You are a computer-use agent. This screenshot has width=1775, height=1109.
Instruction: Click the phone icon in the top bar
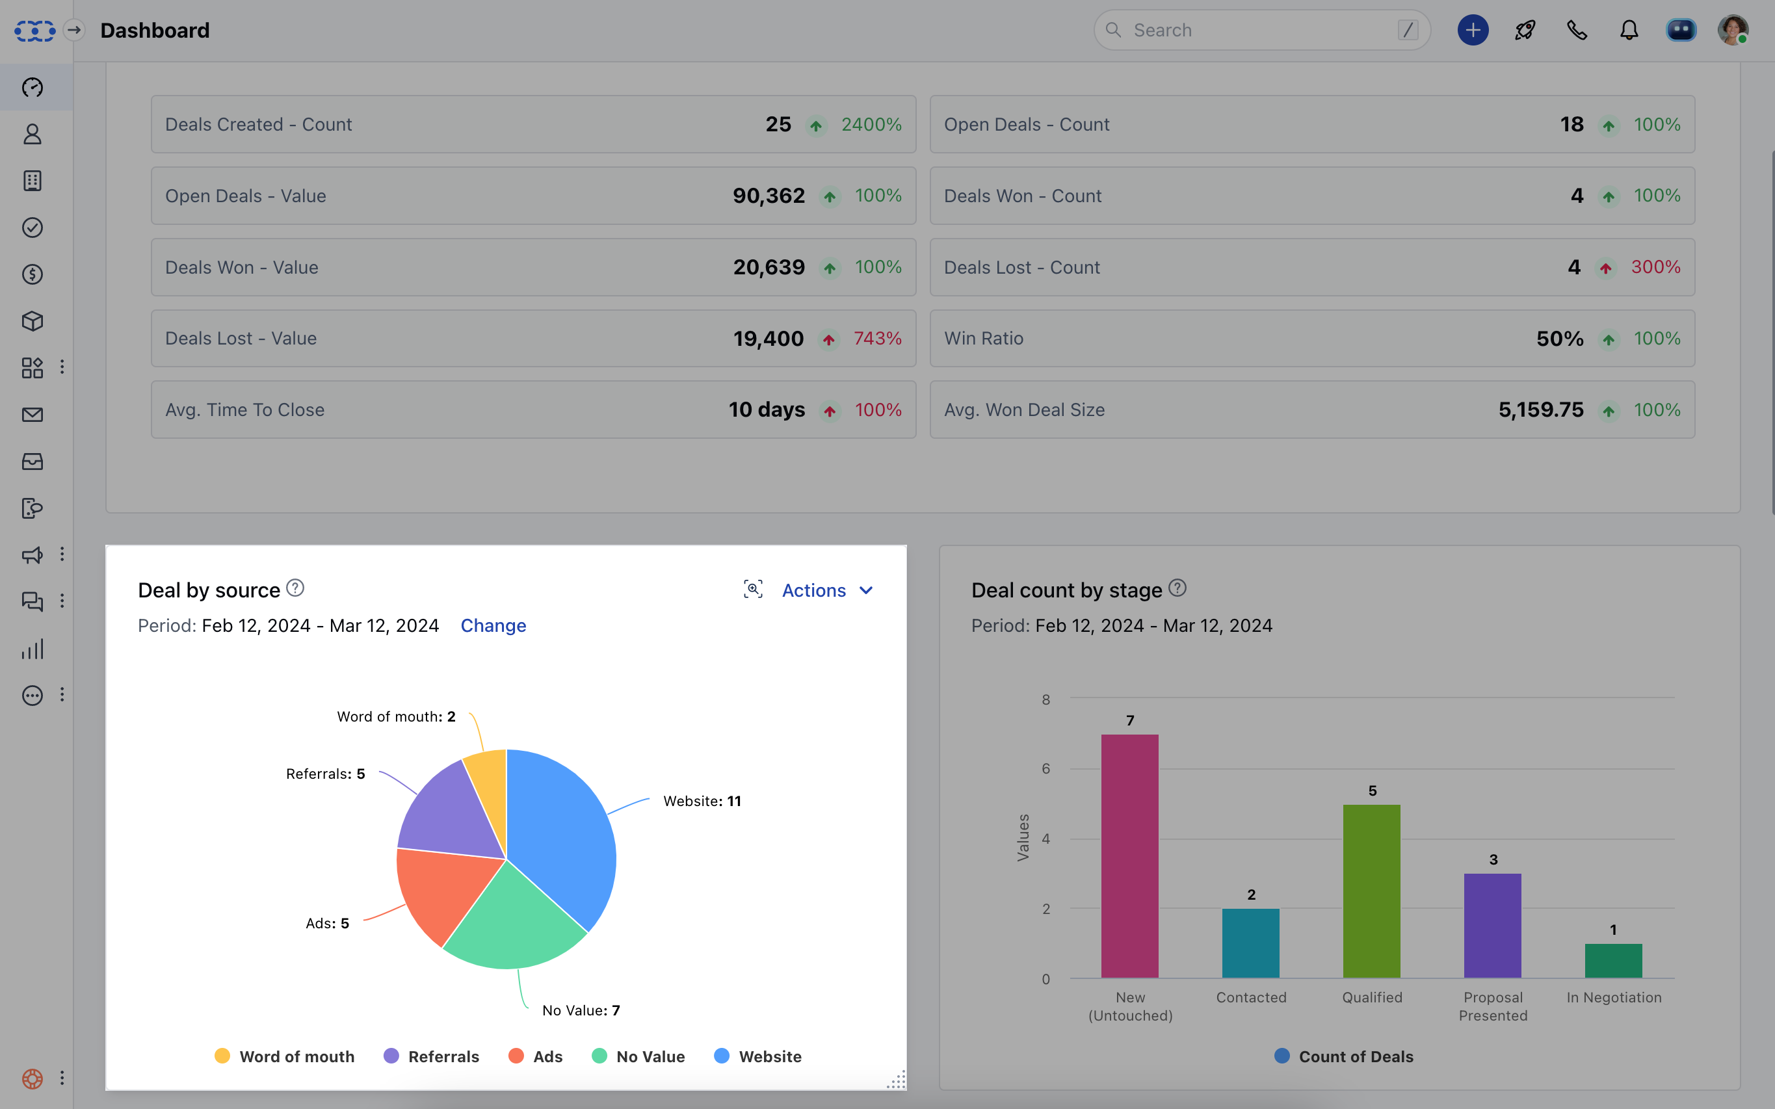click(1576, 30)
